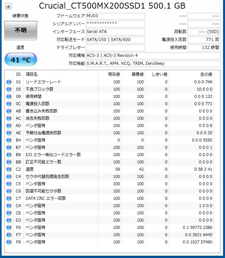Click the ID column header
This screenshot has width=225, height=258.
(18, 74)
